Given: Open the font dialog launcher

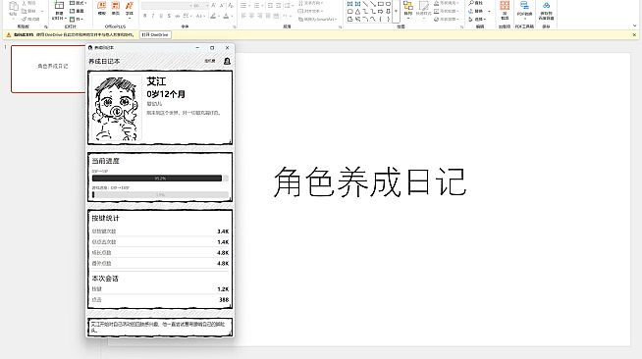Looking at the screenshot, I should (235, 27).
